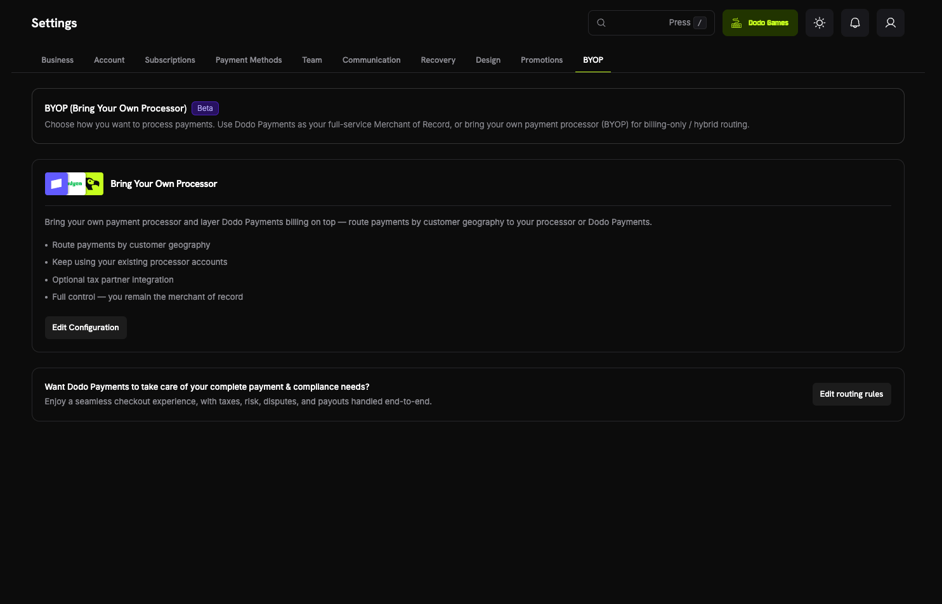Click the 'BYOP (Bring Your Own Processor)' heading
Image resolution: width=942 pixels, height=604 pixels.
pos(115,108)
